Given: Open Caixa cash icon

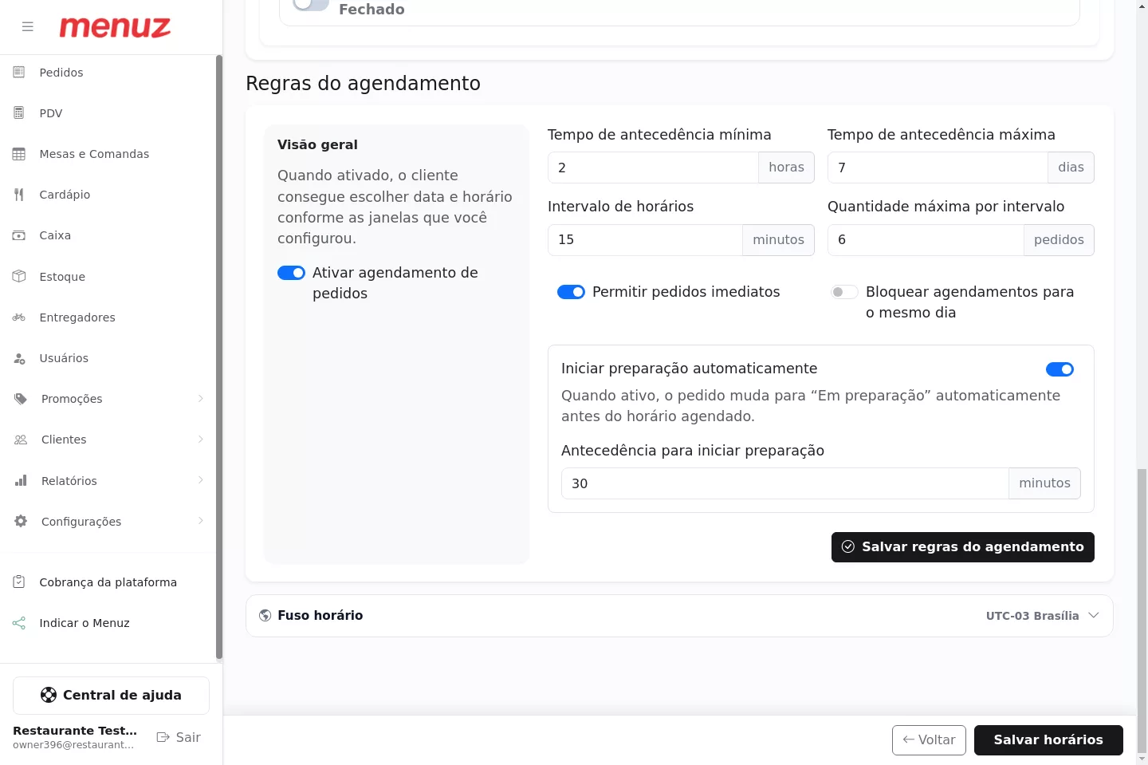Looking at the screenshot, I should coord(19,235).
